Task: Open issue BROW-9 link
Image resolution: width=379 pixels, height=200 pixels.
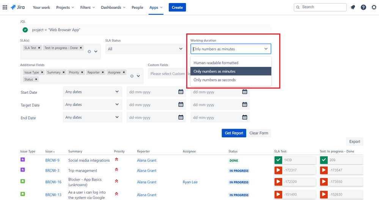Action: pos(52,160)
